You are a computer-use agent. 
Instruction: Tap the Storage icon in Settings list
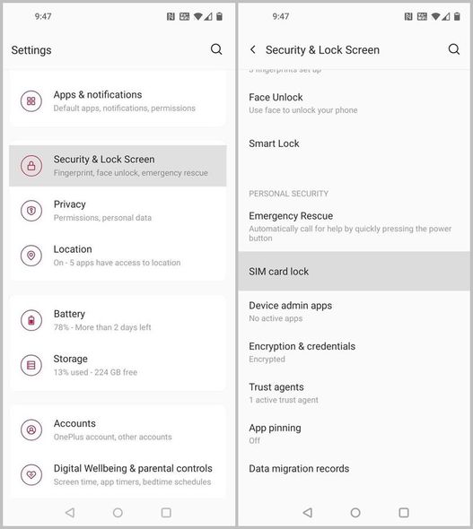(x=31, y=365)
